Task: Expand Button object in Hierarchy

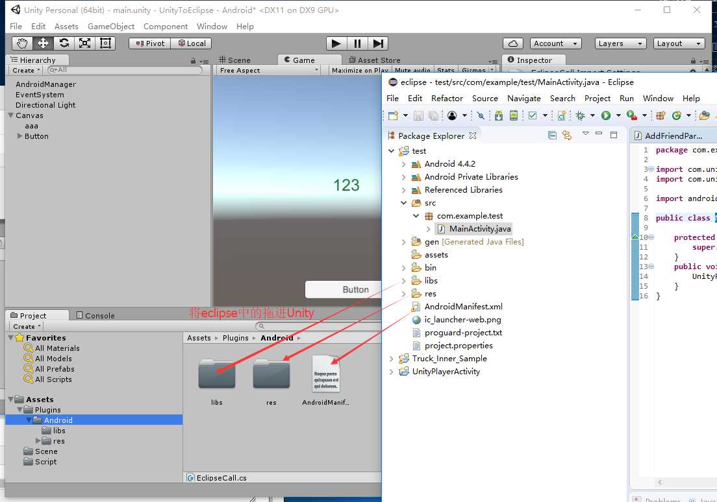Action: (19, 136)
